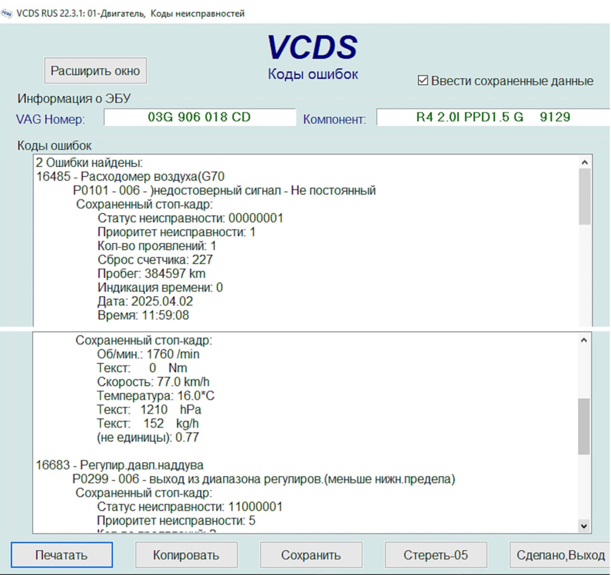Select line 'P0101 - 006 - )недостоверный сигнал'
611x575 pixels.
click(x=225, y=190)
